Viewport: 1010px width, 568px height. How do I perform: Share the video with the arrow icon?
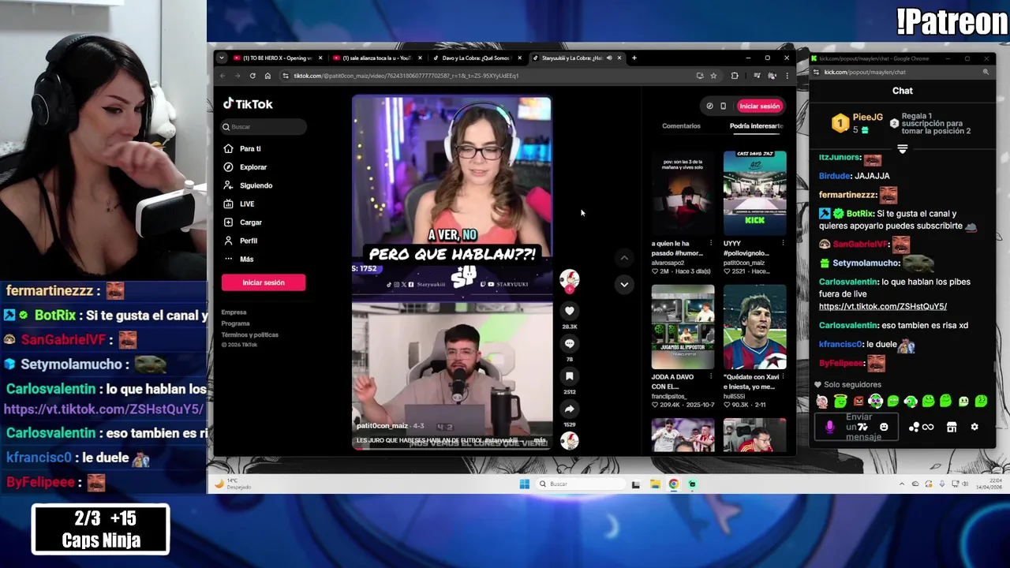(569, 409)
